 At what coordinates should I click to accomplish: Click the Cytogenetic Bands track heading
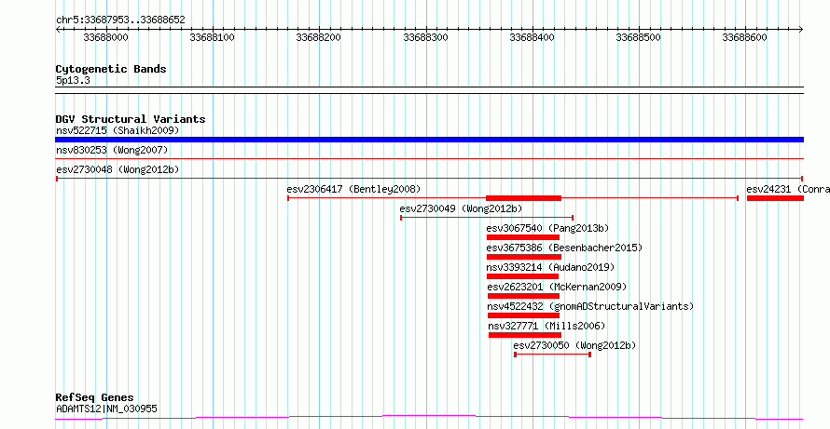point(111,69)
